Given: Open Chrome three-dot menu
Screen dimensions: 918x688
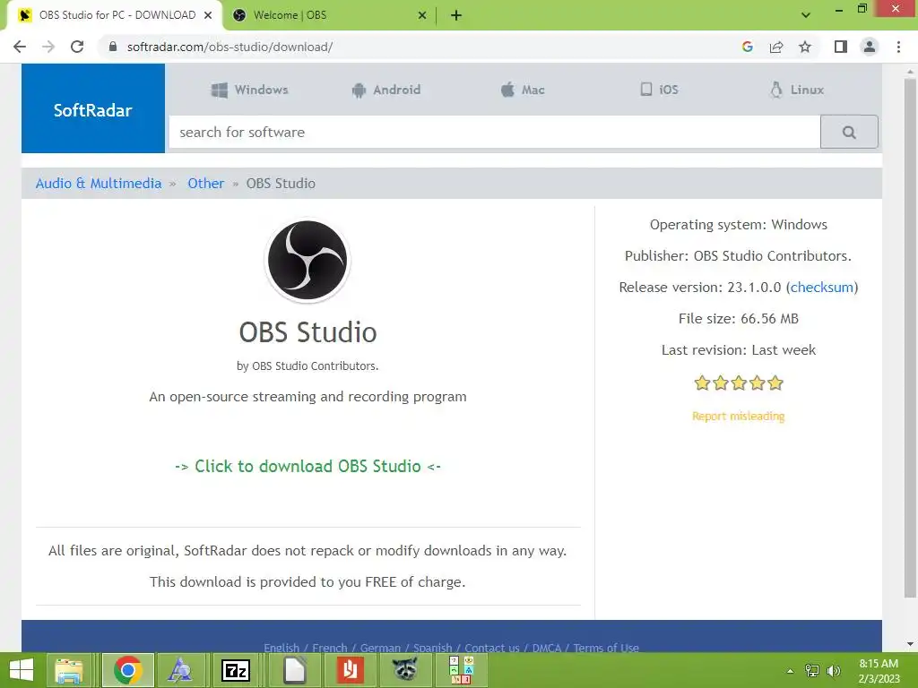Looking at the screenshot, I should click(898, 47).
